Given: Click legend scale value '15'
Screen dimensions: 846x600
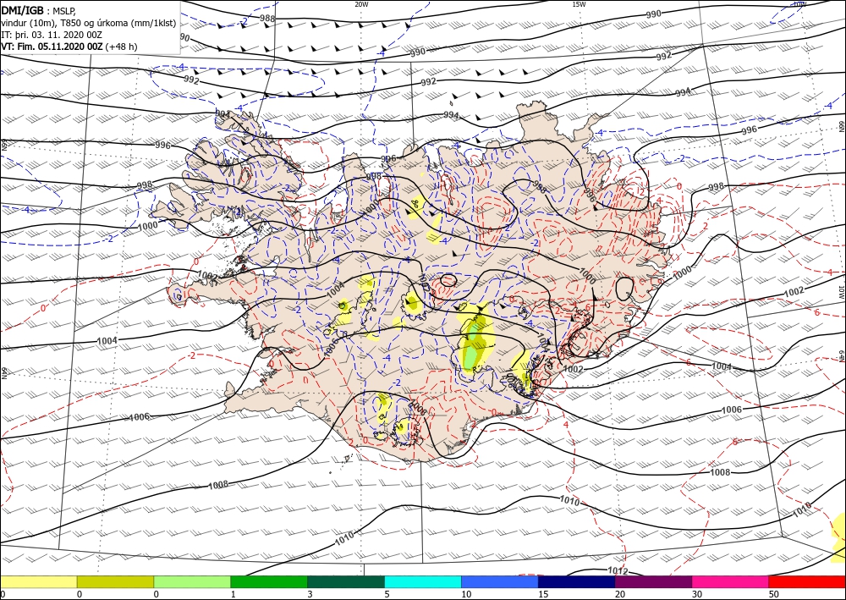Looking at the screenshot, I should pos(543,594).
